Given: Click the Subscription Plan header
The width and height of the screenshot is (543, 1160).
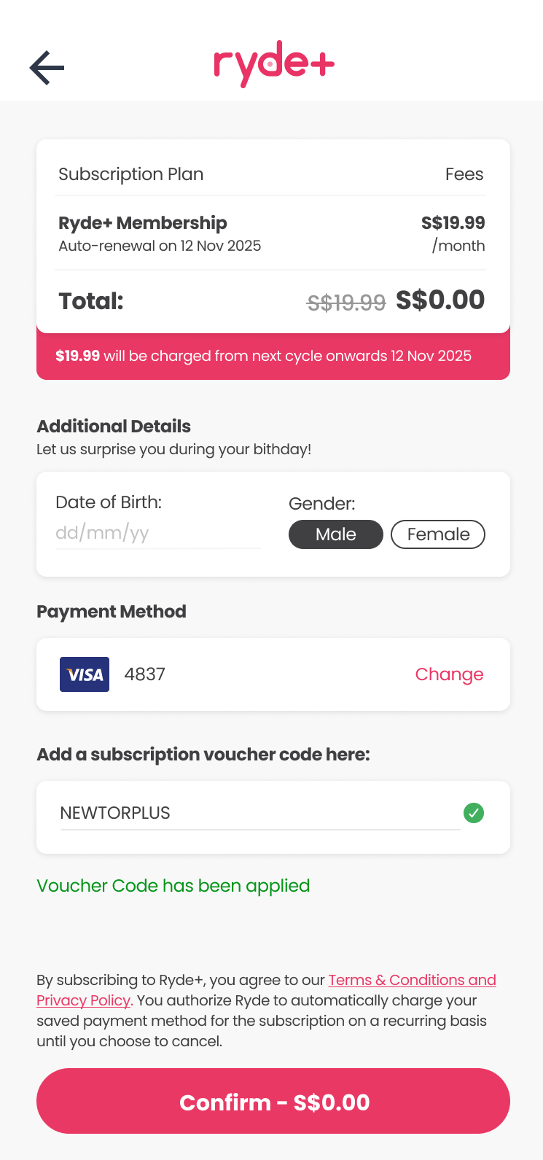Looking at the screenshot, I should 131,174.
